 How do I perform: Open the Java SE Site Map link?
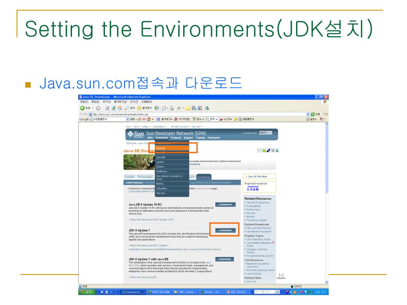pos(257,176)
